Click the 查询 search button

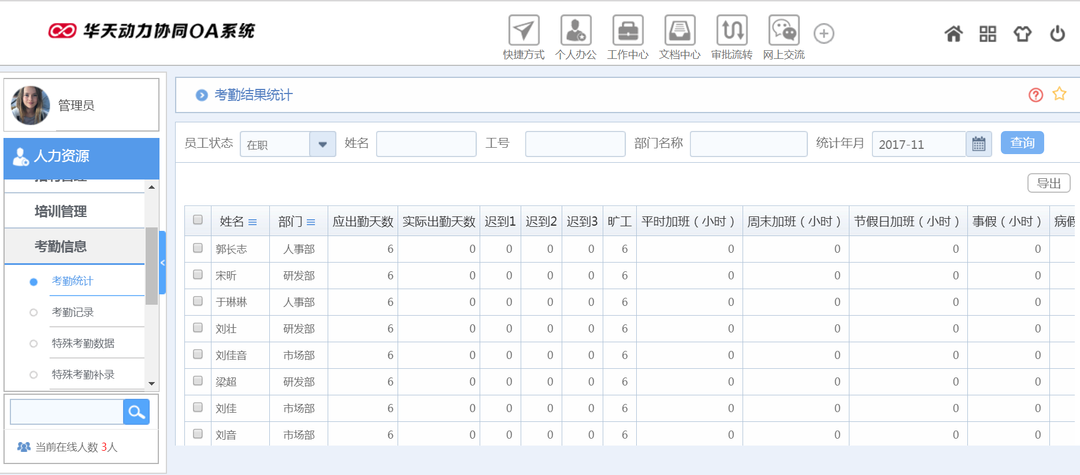click(x=1022, y=143)
